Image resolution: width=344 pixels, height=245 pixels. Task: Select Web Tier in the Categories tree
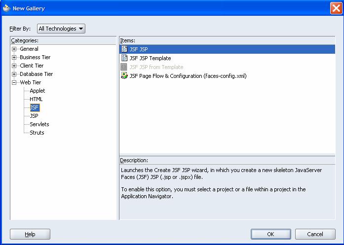[x=30, y=82]
